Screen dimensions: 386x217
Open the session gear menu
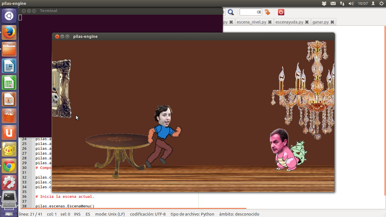[x=381, y=4]
